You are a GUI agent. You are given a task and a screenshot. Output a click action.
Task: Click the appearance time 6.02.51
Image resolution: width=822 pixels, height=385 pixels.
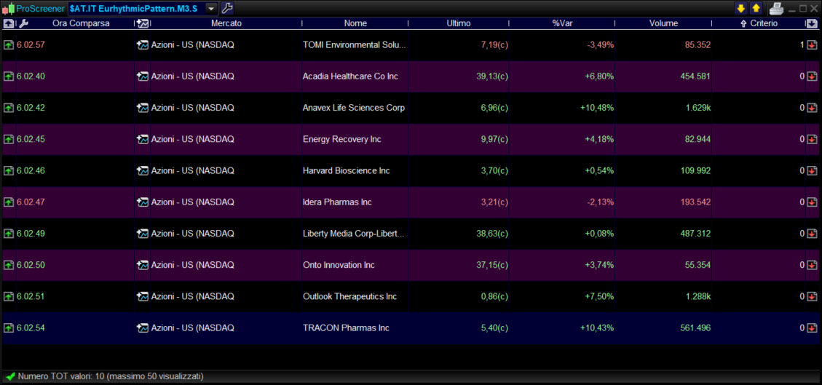pyautogui.click(x=31, y=296)
